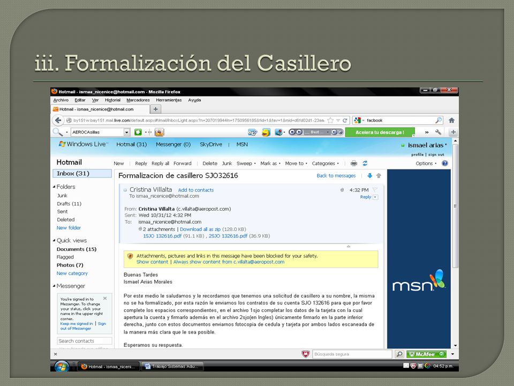This screenshot has width=514, height=386.
Task: Open Hotmail help question mark icon
Action: click(444, 164)
